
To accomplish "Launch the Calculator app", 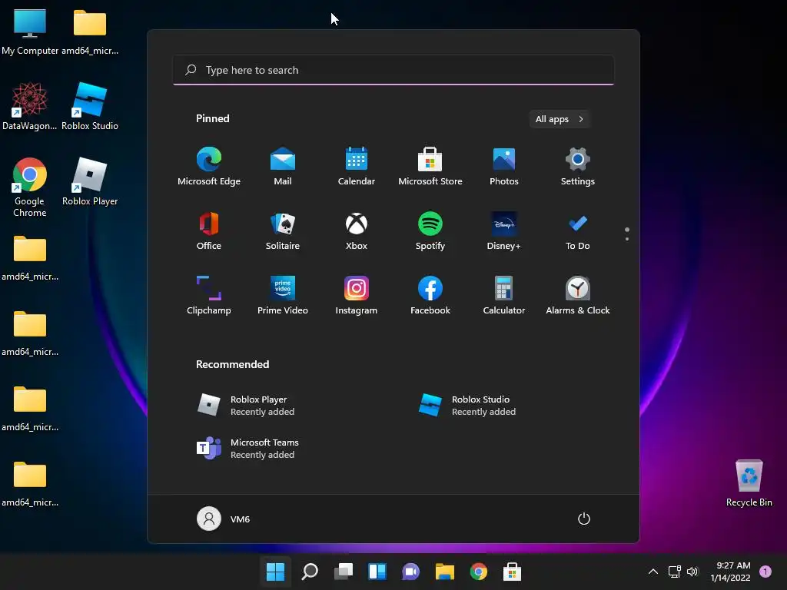I will pos(504,296).
